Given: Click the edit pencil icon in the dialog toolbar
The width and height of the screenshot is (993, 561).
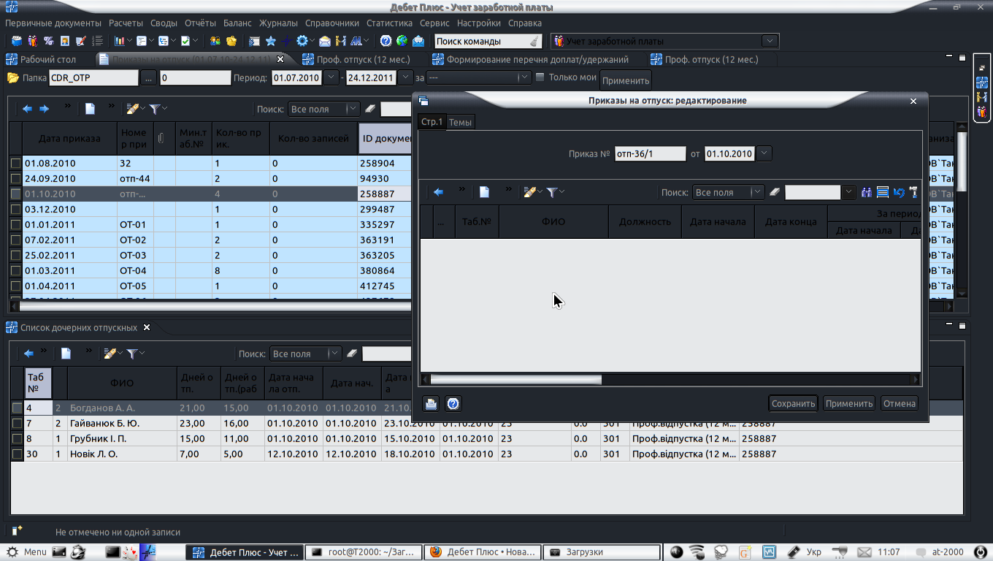Looking at the screenshot, I should coord(529,192).
